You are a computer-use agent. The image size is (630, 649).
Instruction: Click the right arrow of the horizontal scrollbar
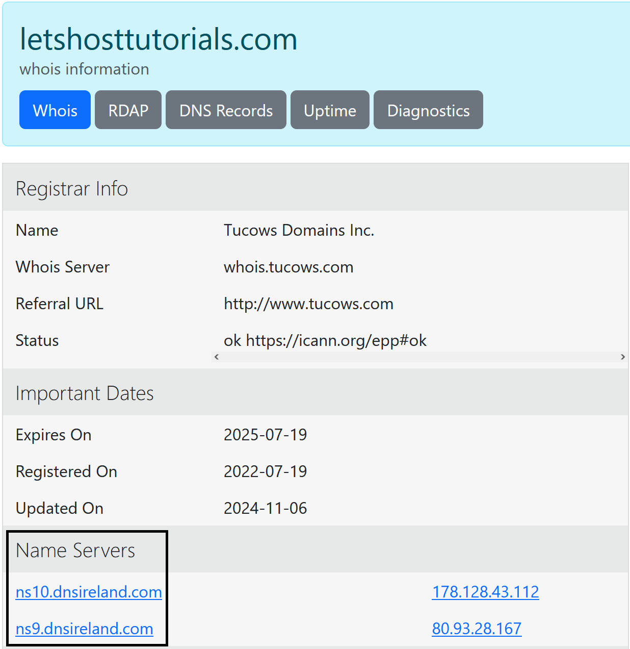tap(623, 357)
